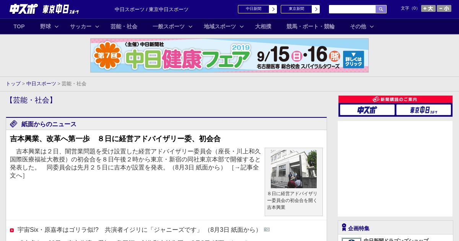Viewport: 459px width, 241px height.
Task: Increase text size with the 大 button
Action: coord(428,8)
